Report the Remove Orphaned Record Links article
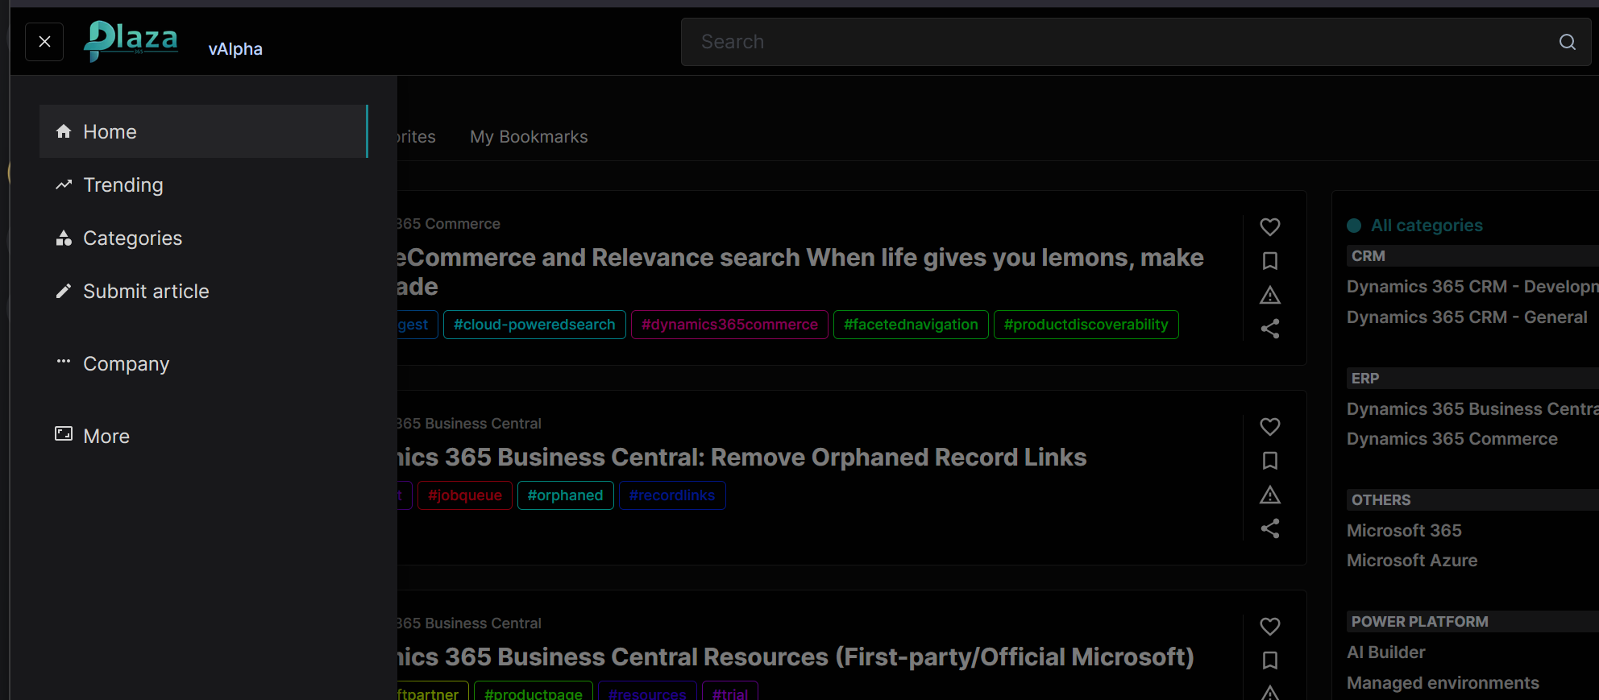 [1270, 495]
